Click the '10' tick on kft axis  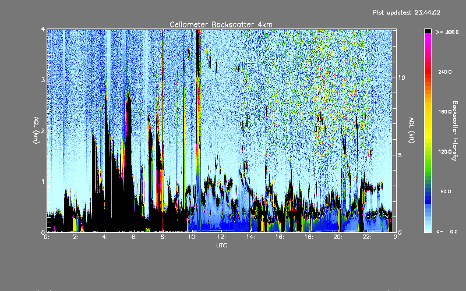[401, 77]
